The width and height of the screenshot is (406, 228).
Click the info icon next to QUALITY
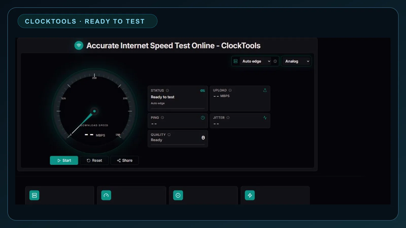point(169,135)
